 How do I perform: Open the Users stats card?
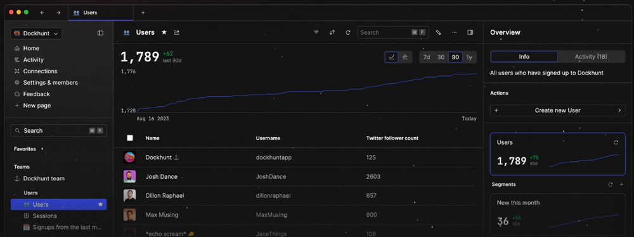pos(557,154)
